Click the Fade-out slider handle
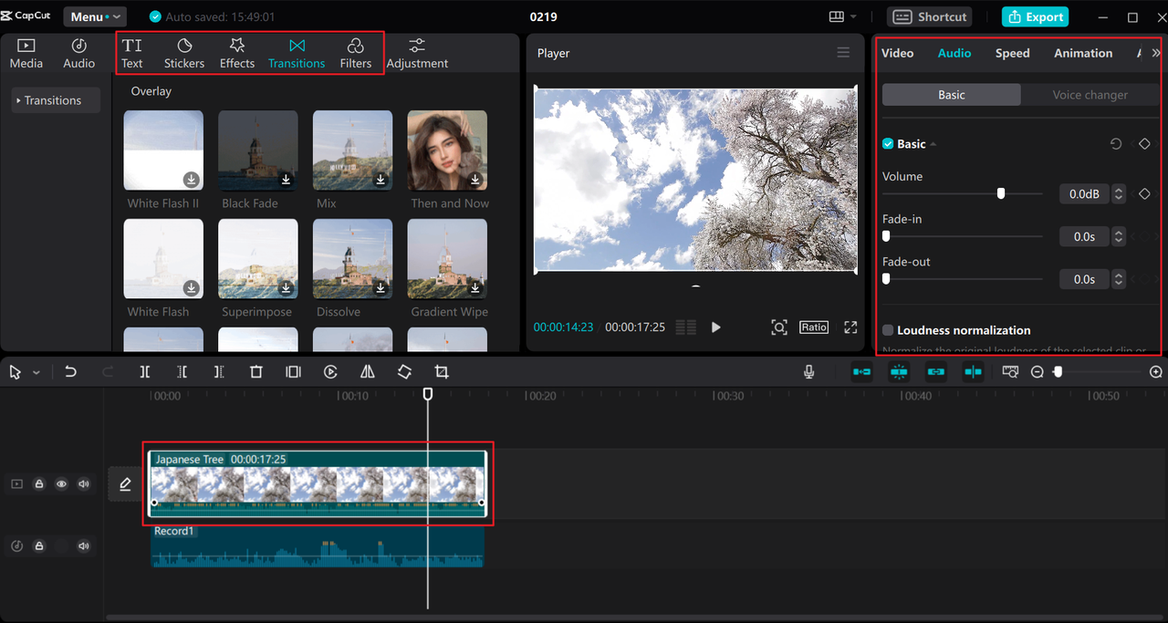1168x623 pixels. point(886,279)
